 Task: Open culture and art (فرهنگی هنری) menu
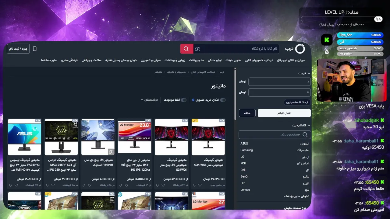69,60
